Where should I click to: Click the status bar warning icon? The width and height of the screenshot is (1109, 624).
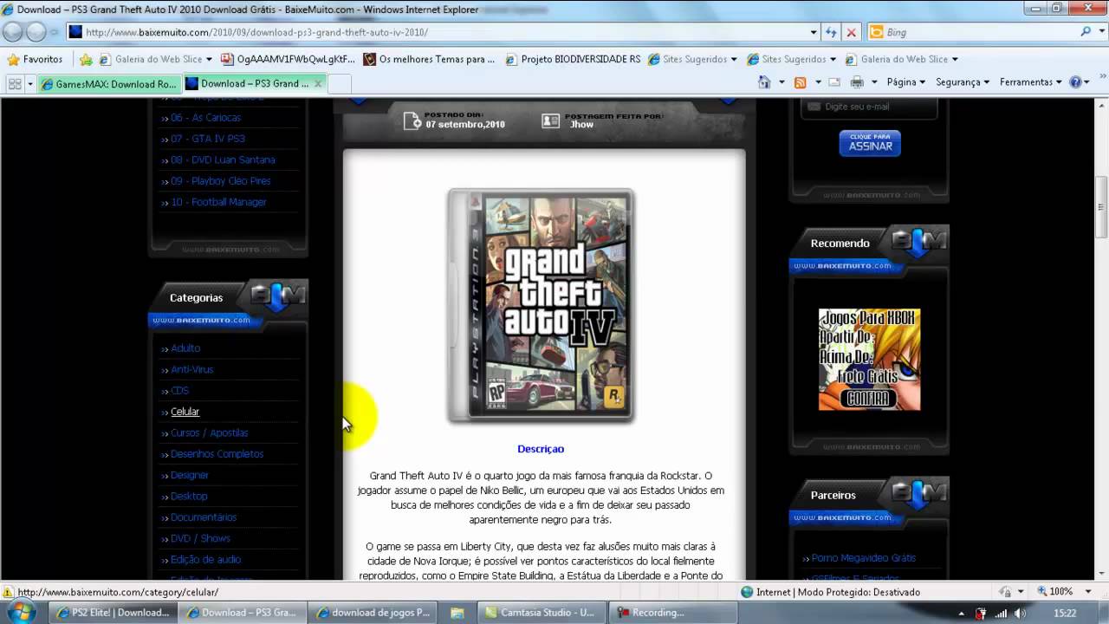tap(8, 592)
